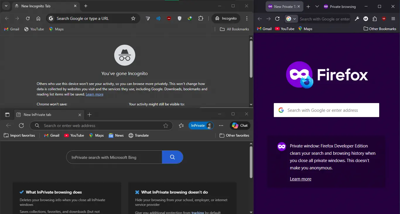Image resolution: width=400 pixels, height=214 pixels.
Task: Open the IDM extension in Chrome's toolbar
Action: pos(190,18)
